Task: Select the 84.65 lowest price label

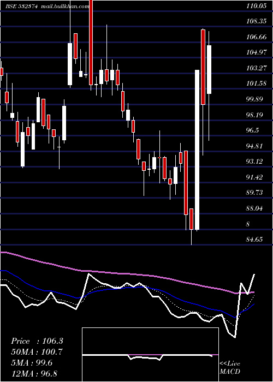Action: point(255,240)
